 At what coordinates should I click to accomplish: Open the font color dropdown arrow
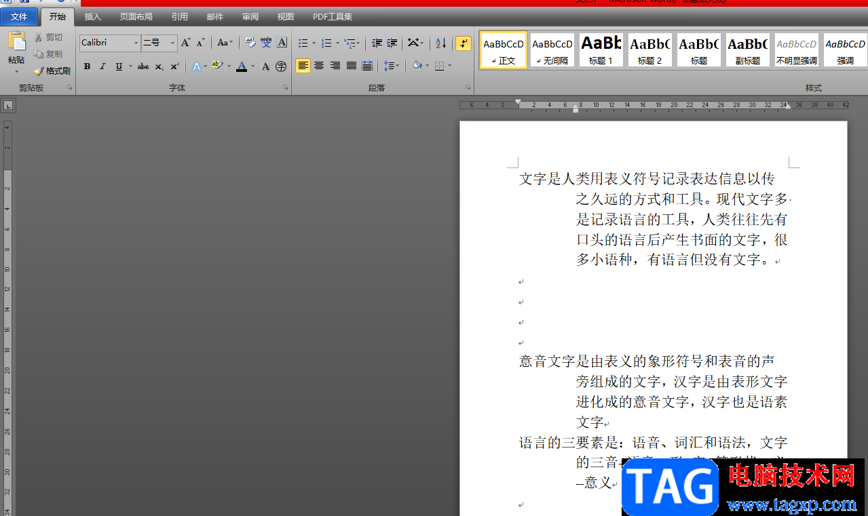point(252,66)
